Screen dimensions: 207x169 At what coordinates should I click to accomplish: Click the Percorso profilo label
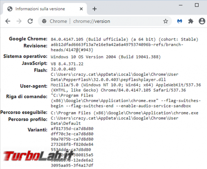(x=28, y=119)
